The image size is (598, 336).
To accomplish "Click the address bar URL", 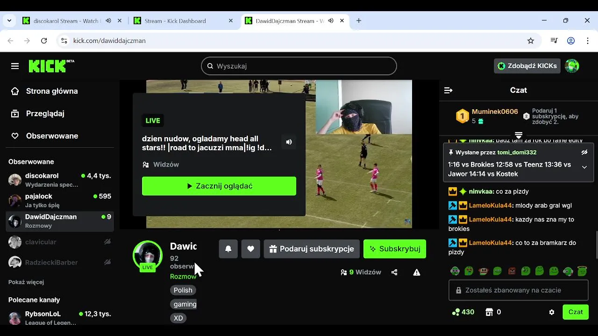I will pyautogui.click(x=109, y=41).
